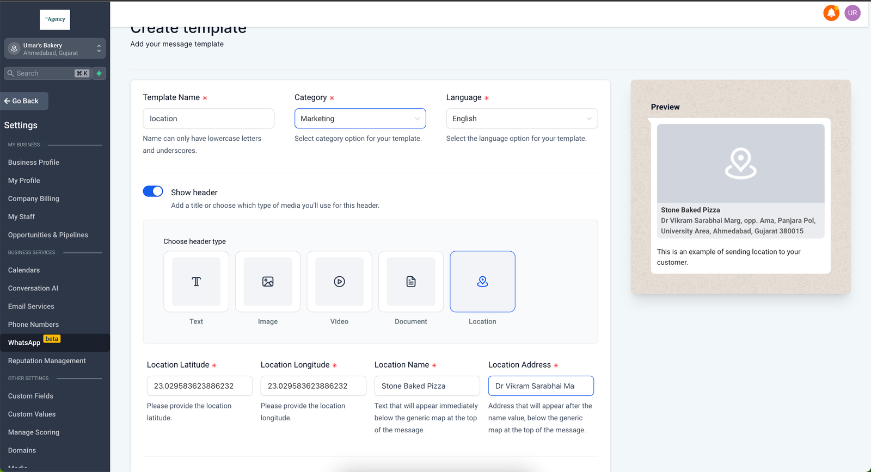Go to Business Profile settings
The height and width of the screenshot is (472, 871).
pos(34,163)
